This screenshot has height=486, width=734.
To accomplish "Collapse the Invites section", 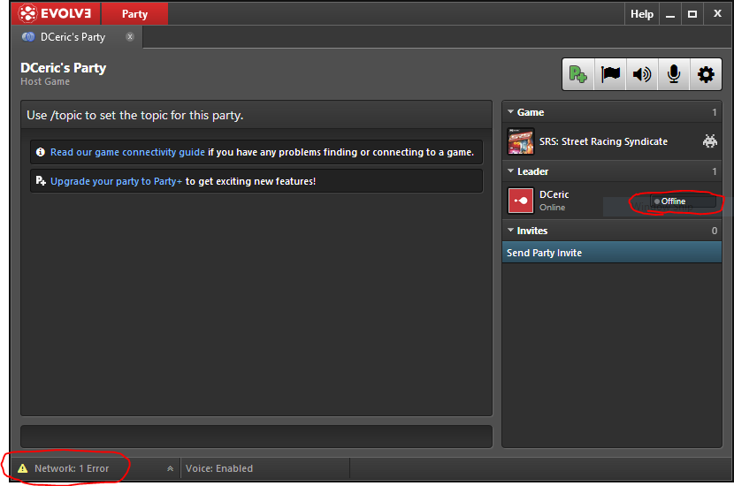I will pyautogui.click(x=511, y=230).
